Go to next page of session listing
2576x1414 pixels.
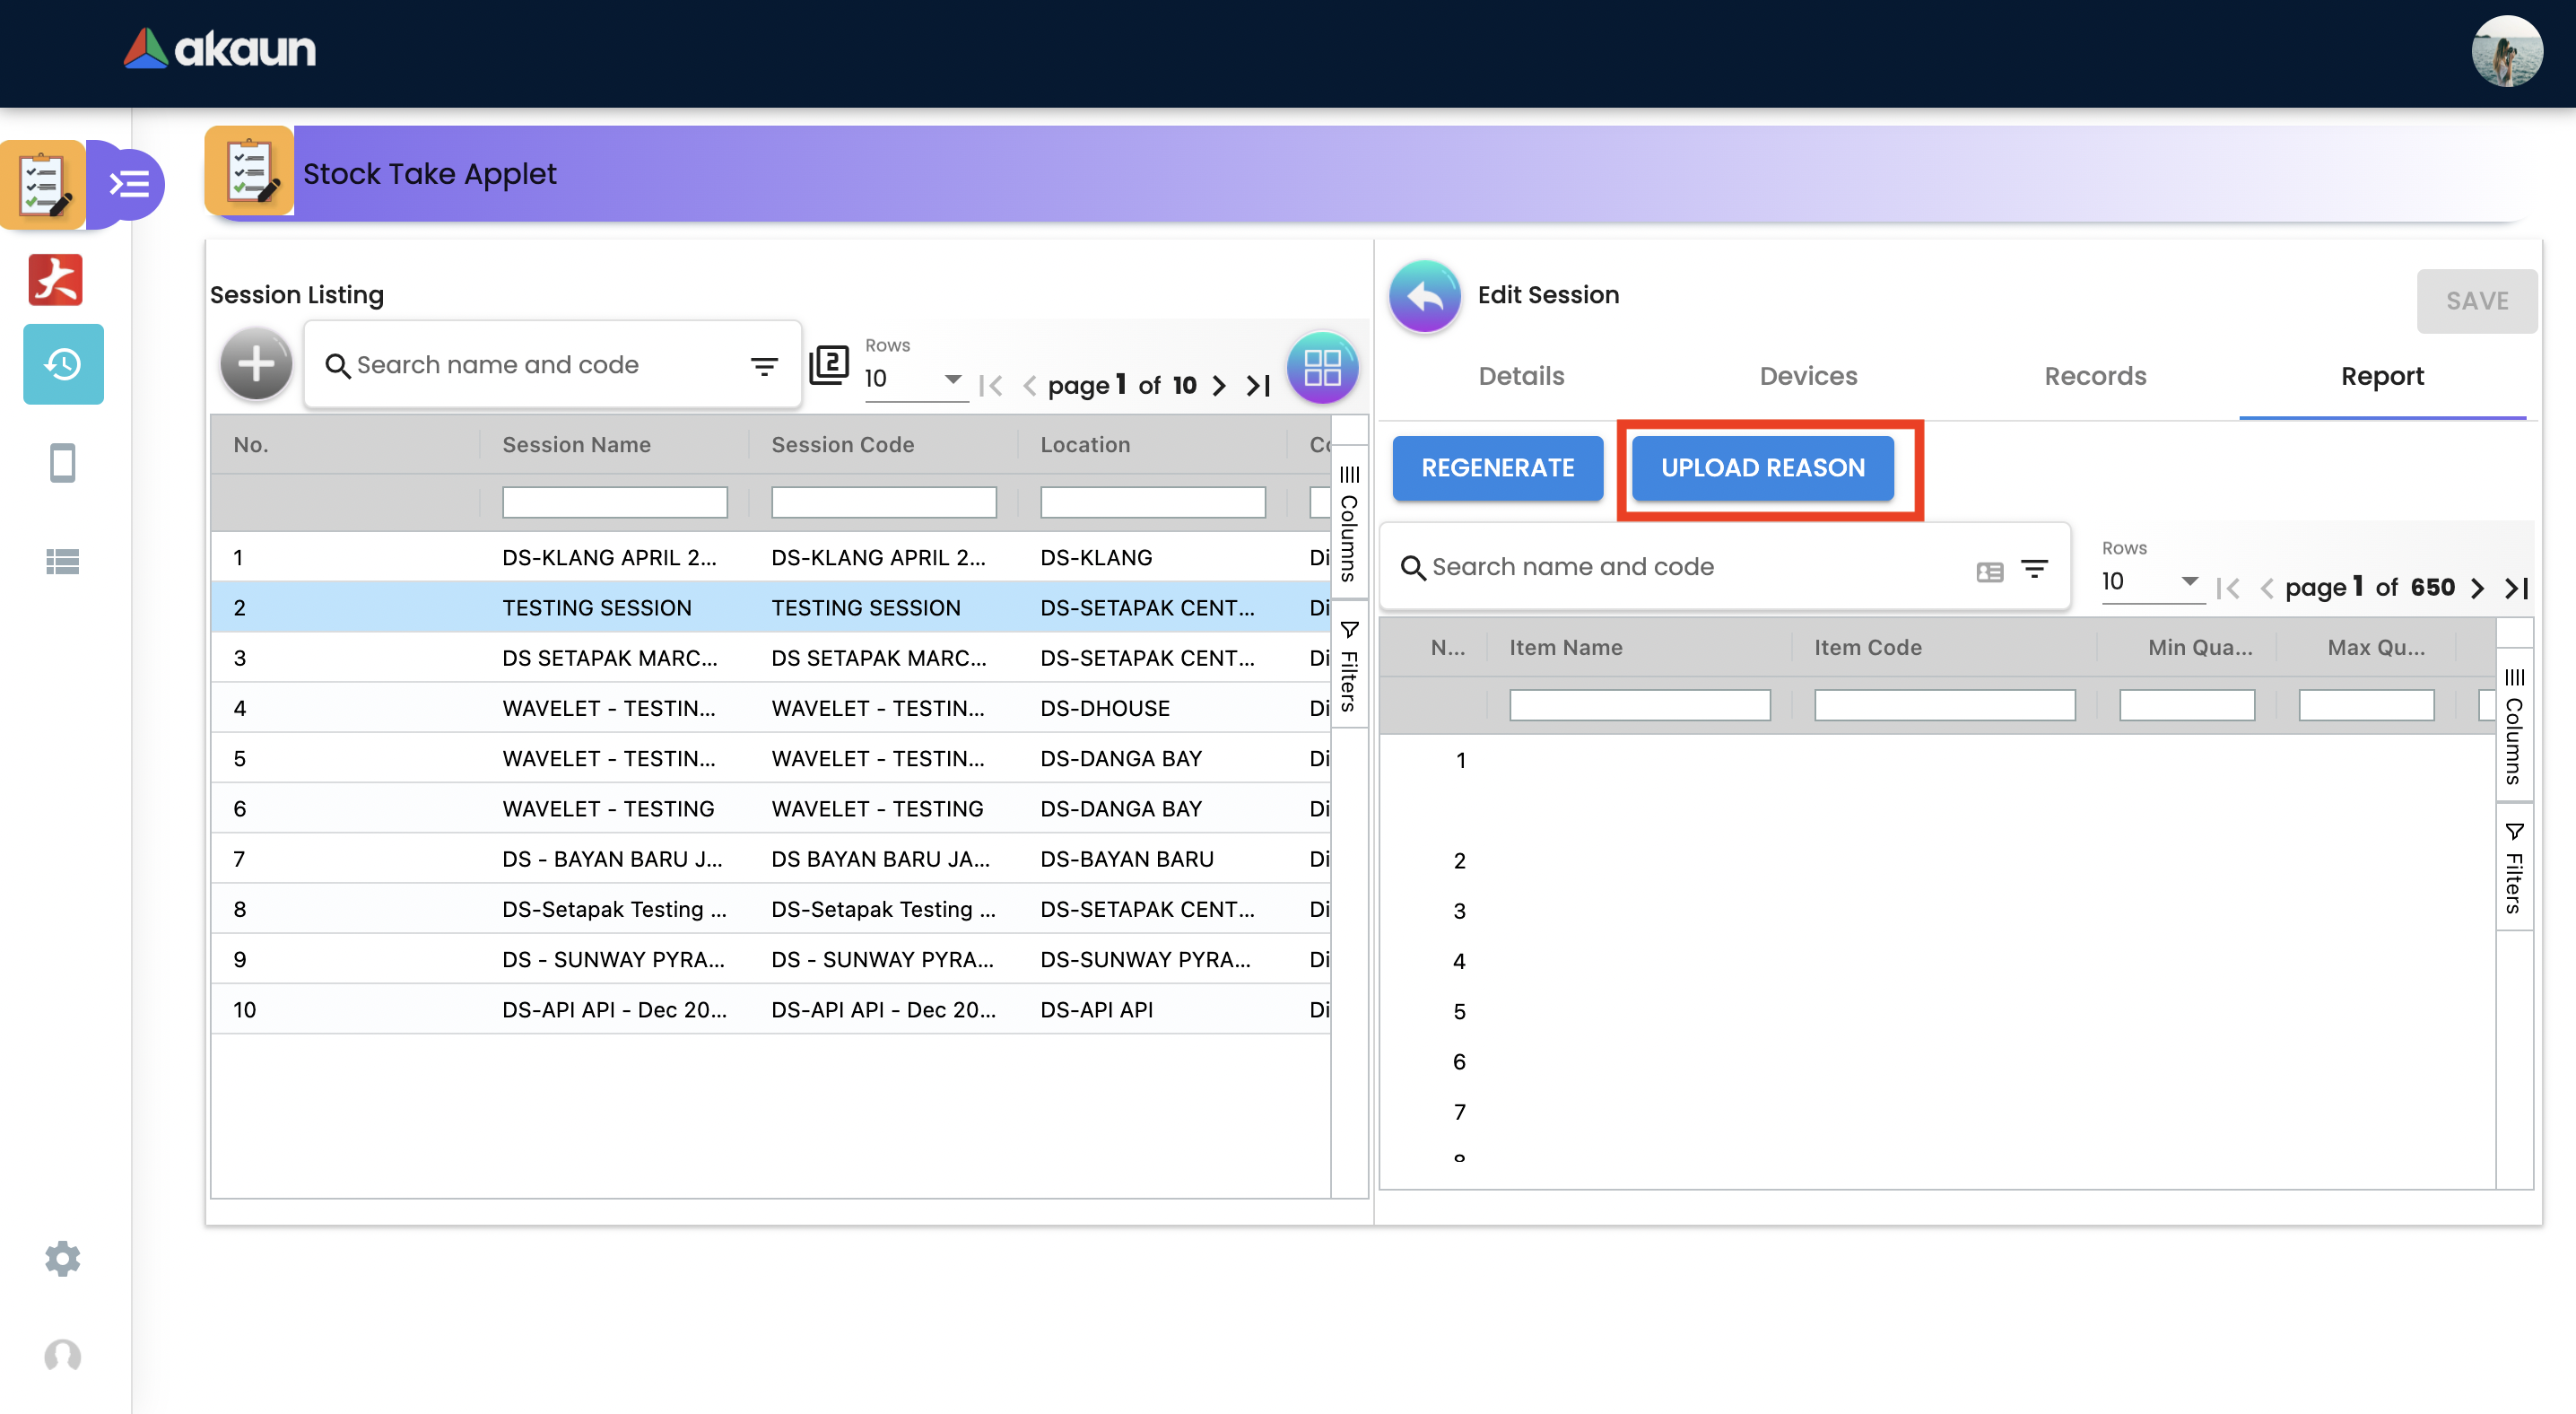[x=1219, y=386]
